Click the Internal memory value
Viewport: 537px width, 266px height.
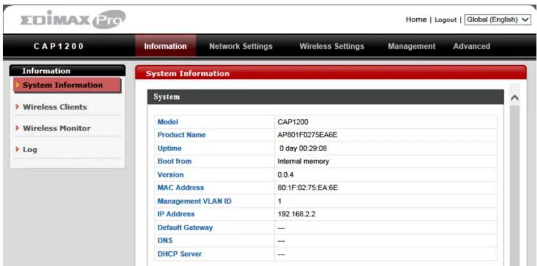click(303, 161)
